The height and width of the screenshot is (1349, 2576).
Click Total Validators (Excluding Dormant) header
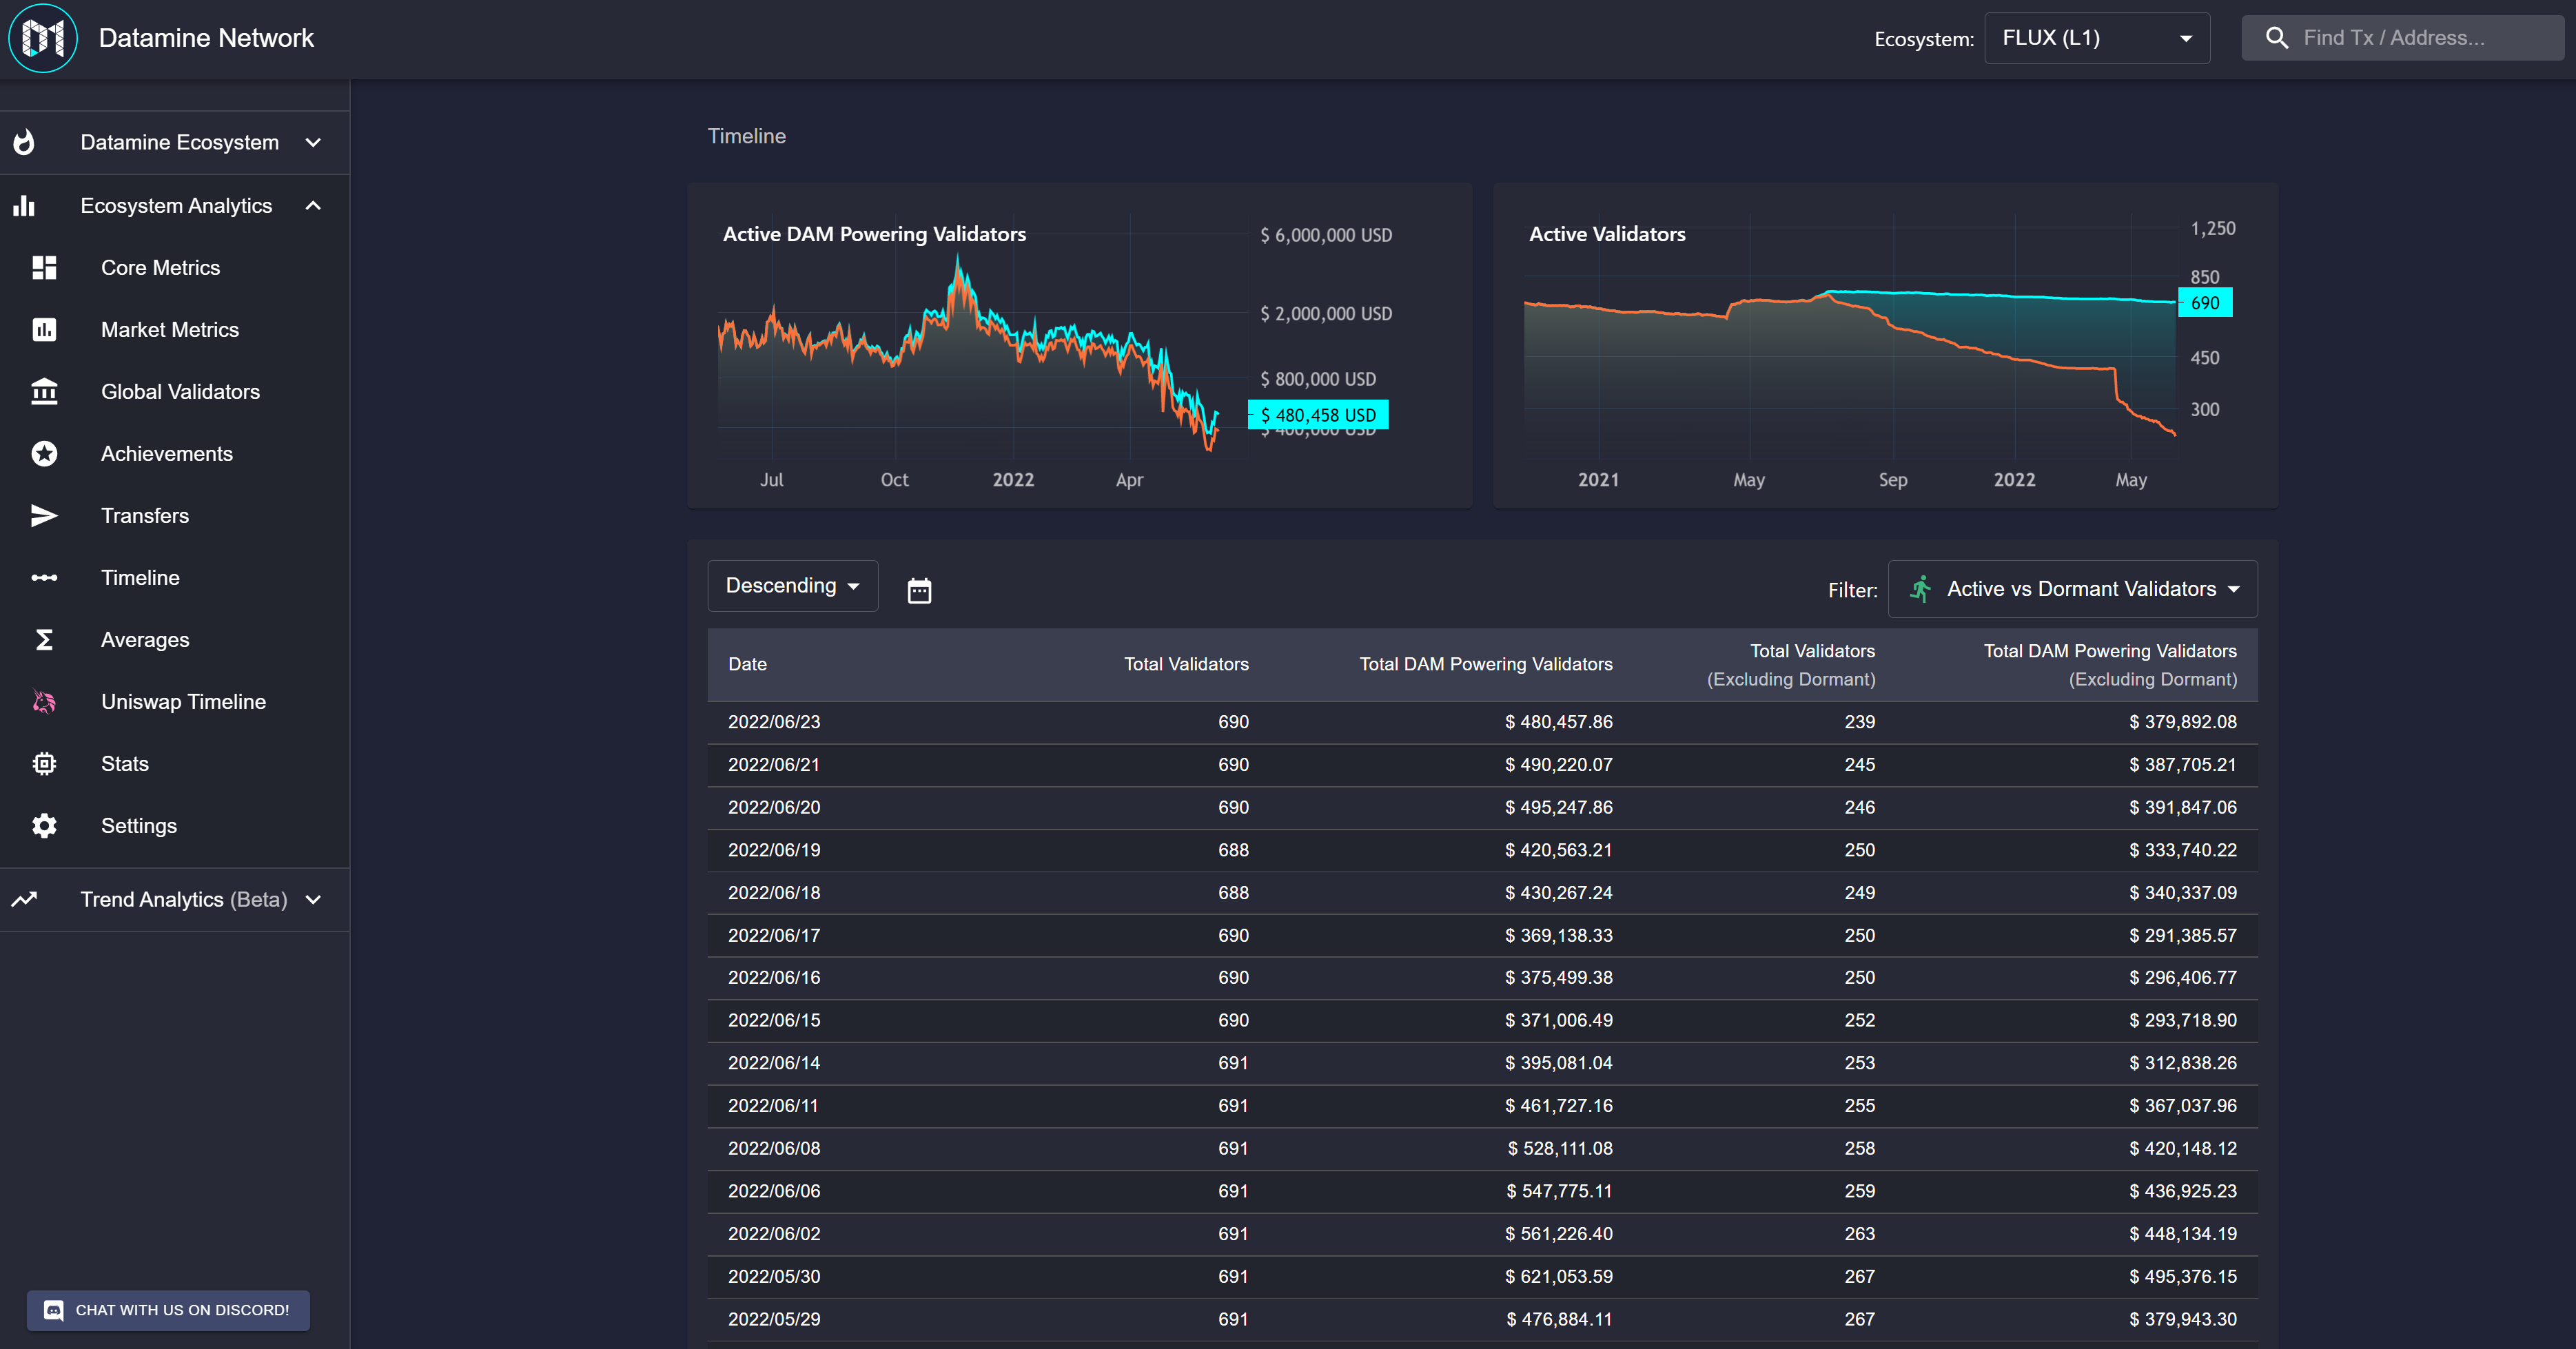1791,665
